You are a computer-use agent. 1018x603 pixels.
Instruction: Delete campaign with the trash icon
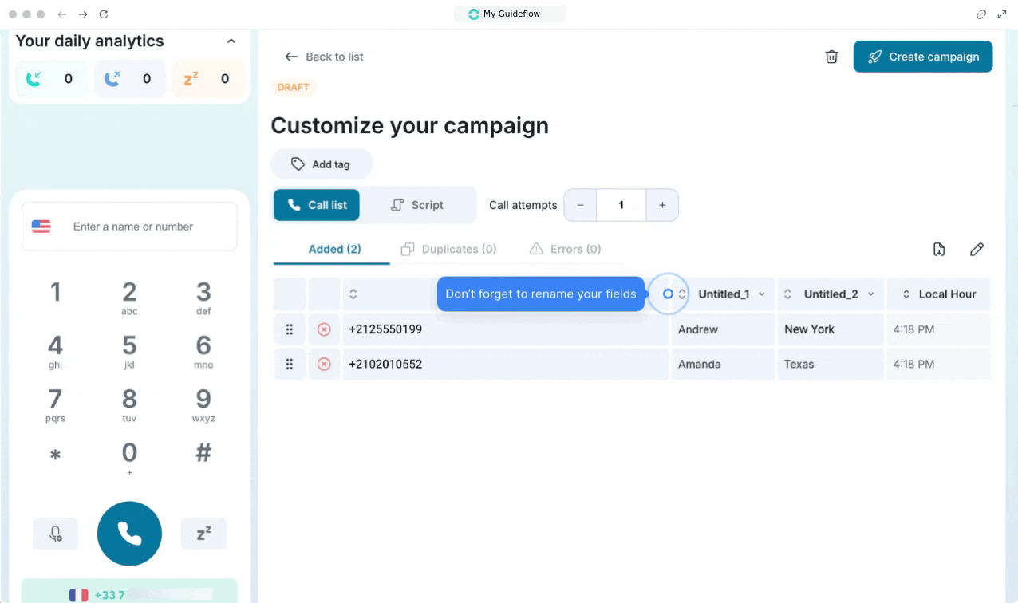(x=831, y=57)
